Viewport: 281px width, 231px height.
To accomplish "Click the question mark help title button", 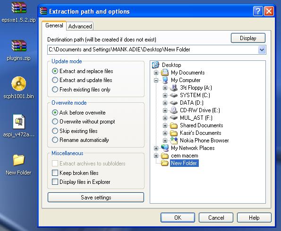I will tap(258, 11).
